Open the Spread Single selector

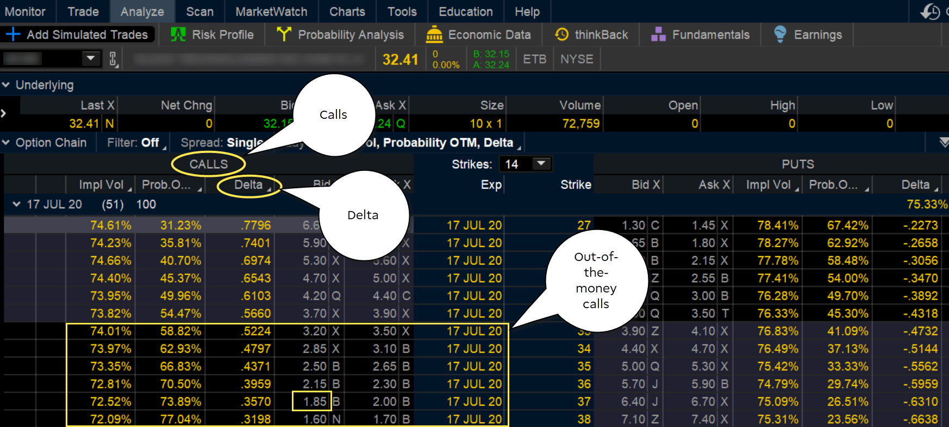pyautogui.click(x=222, y=143)
